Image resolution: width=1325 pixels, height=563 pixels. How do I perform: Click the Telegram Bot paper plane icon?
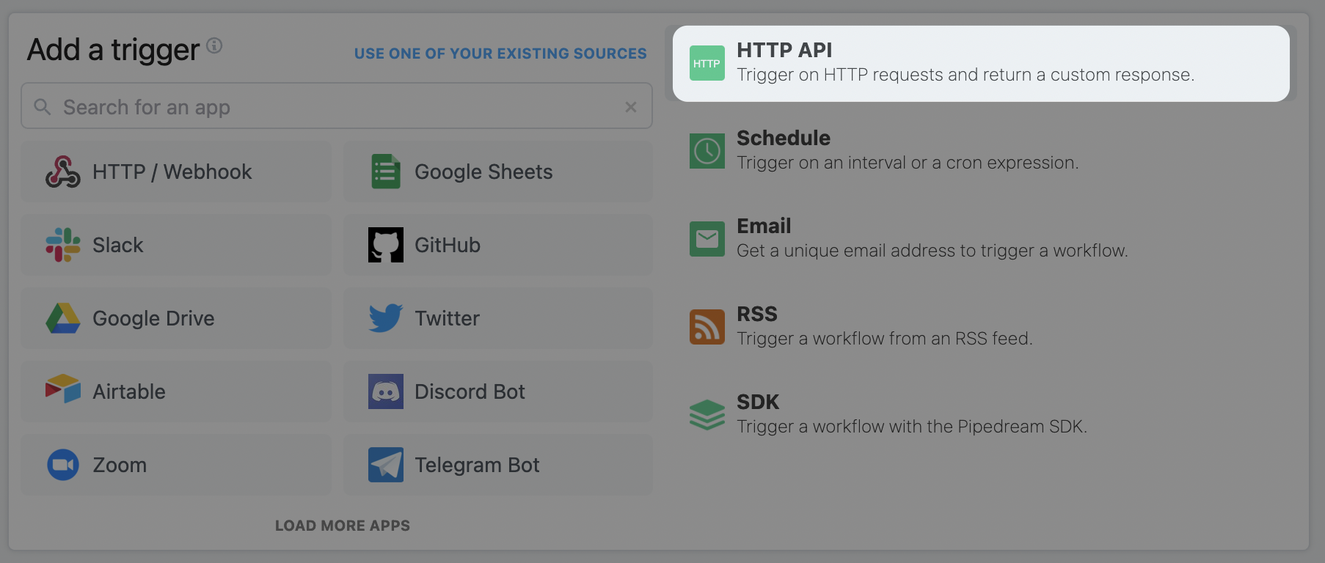386,465
